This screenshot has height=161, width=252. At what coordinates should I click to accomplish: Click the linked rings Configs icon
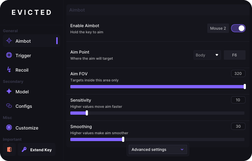[x=9, y=106]
